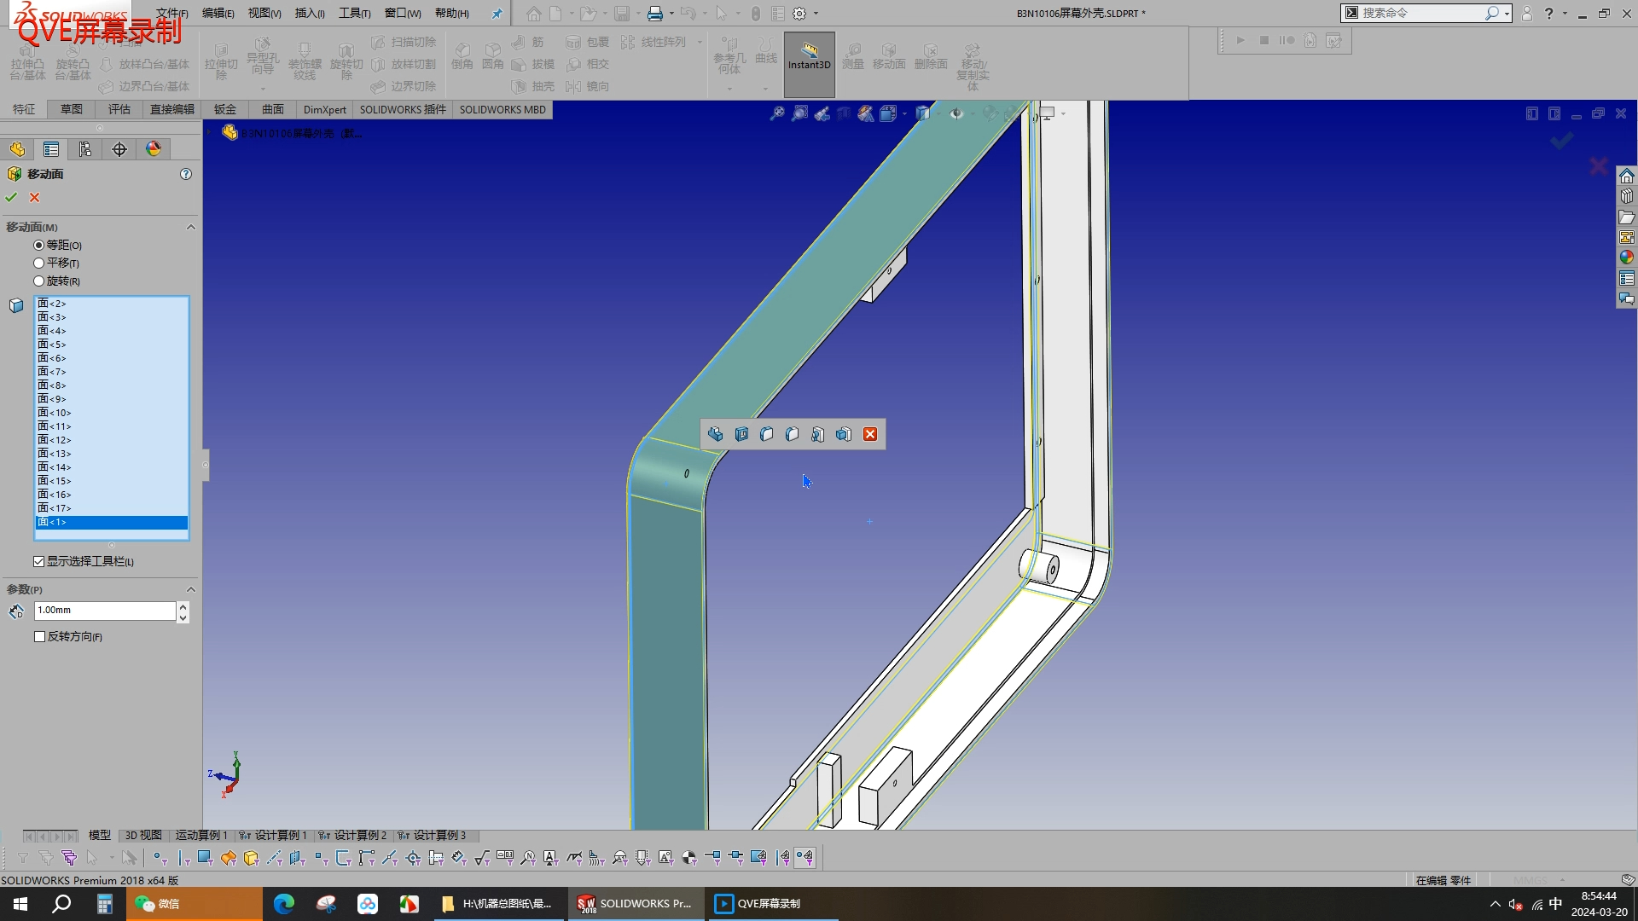
Task: Select the 平移 (Translate) radio option
Action: pos(39,263)
